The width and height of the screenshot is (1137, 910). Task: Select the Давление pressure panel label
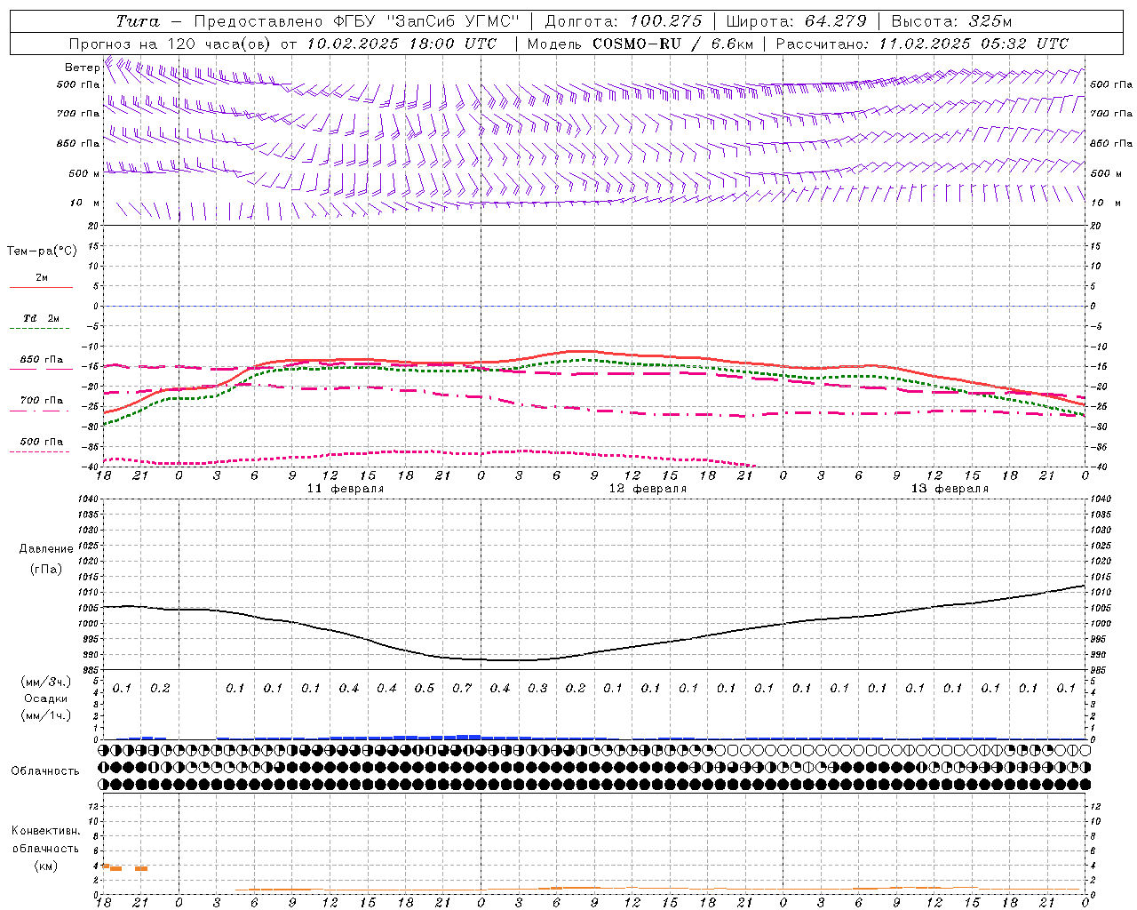[46, 549]
